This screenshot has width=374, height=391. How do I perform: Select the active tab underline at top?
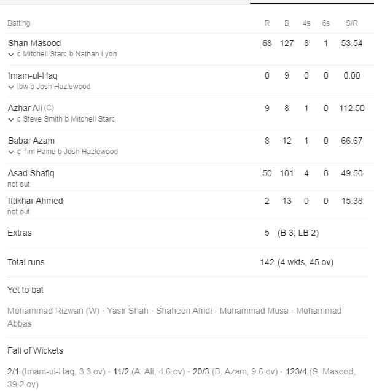click(312, 4)
